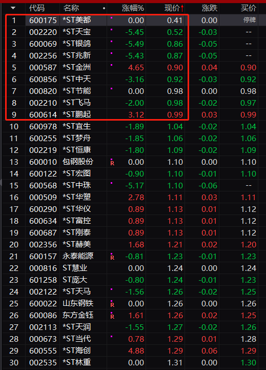266x370 pixels.
Task: Click the 4.65 change percent value
Action: [x=136, y=68]
